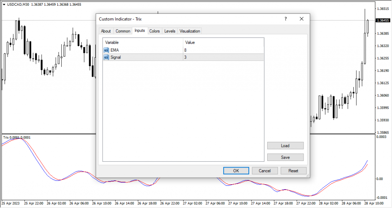
Task: Click the EMA variable type icon
Action: (106, 50)
